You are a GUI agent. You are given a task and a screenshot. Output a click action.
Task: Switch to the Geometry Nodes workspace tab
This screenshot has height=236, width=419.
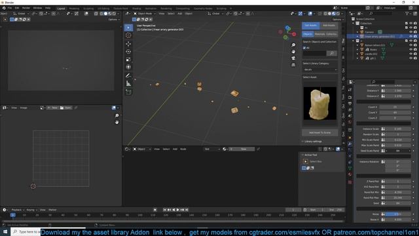point(203,9)
